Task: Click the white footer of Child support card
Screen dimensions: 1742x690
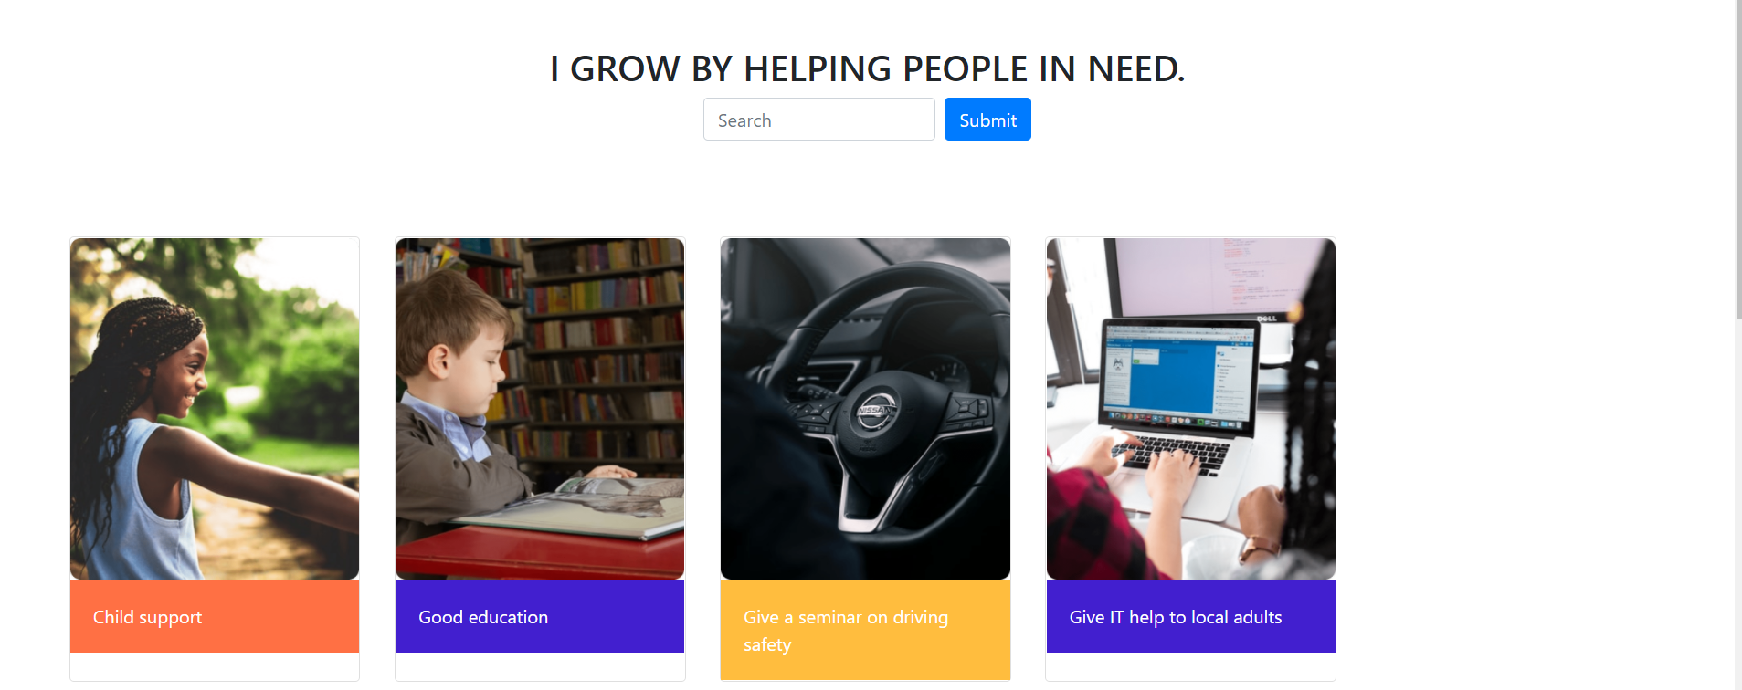Action: (x=215, y=666)
